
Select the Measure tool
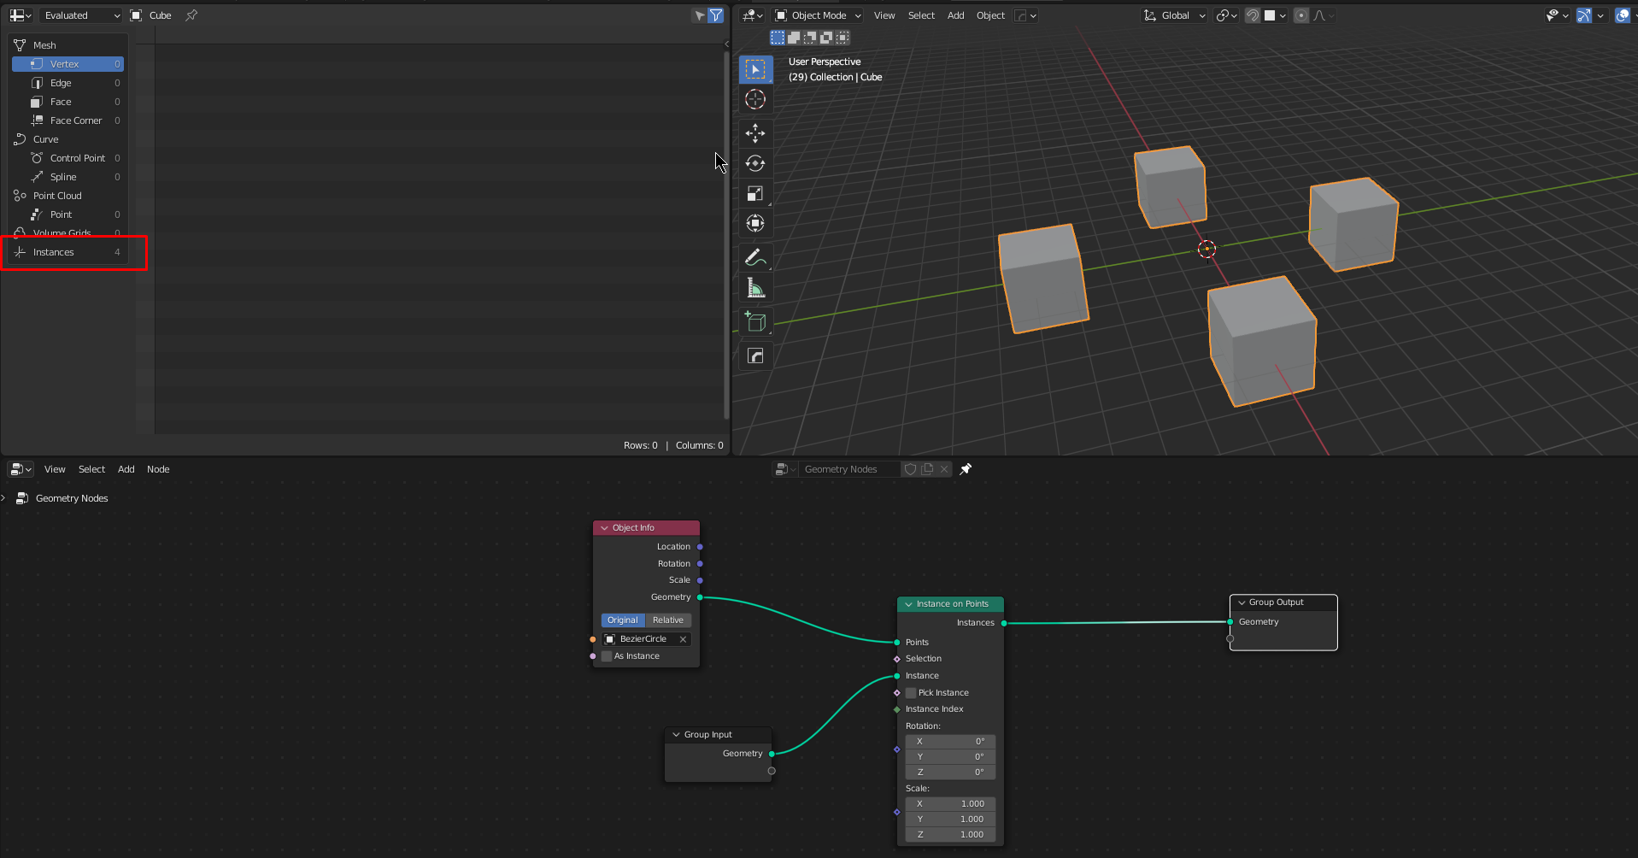coord(755,288)
